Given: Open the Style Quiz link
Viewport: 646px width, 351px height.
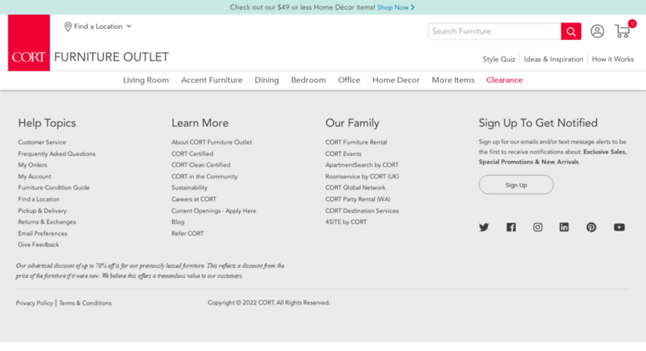Looking at the screenshot, I should coord(499,60).
